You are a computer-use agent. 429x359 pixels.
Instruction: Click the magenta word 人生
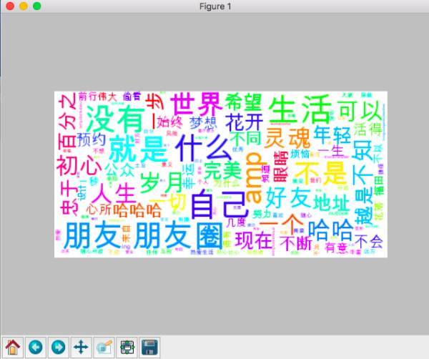tap(114, 194)
